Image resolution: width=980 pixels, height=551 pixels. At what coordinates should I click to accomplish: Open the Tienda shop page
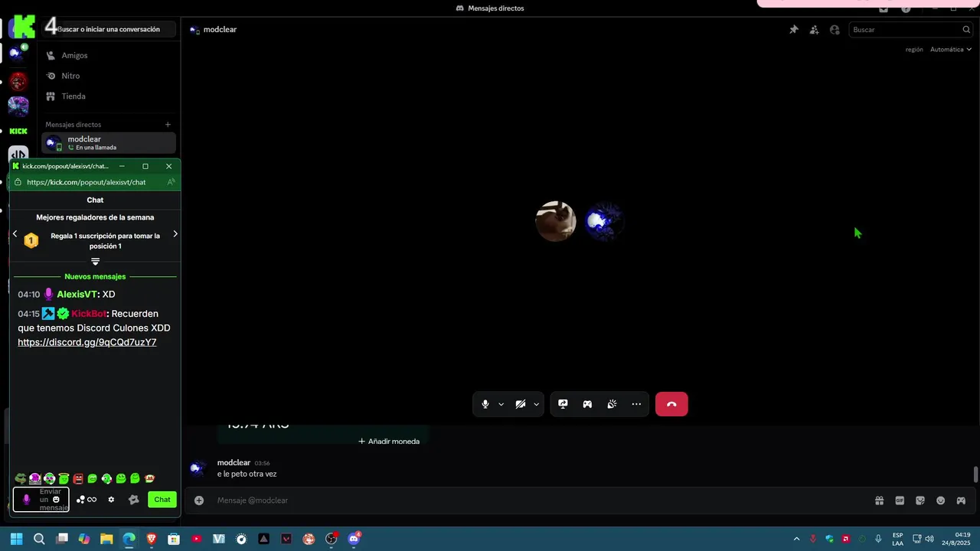pos(109,96)
